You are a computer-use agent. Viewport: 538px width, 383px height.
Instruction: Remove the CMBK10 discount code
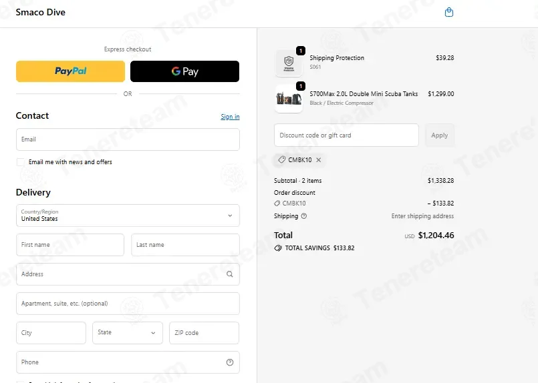coord(318,160)
